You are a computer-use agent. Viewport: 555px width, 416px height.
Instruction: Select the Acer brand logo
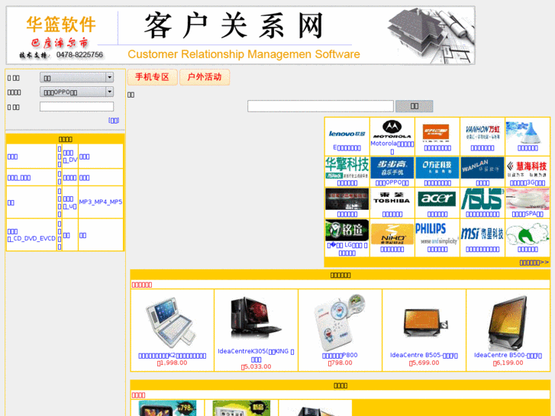tap(437, 198)
